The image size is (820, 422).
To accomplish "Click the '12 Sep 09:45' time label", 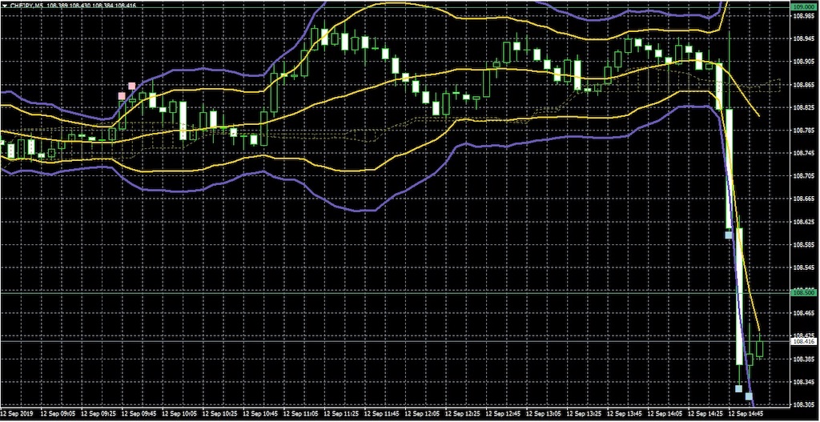I will pos(138,413).
